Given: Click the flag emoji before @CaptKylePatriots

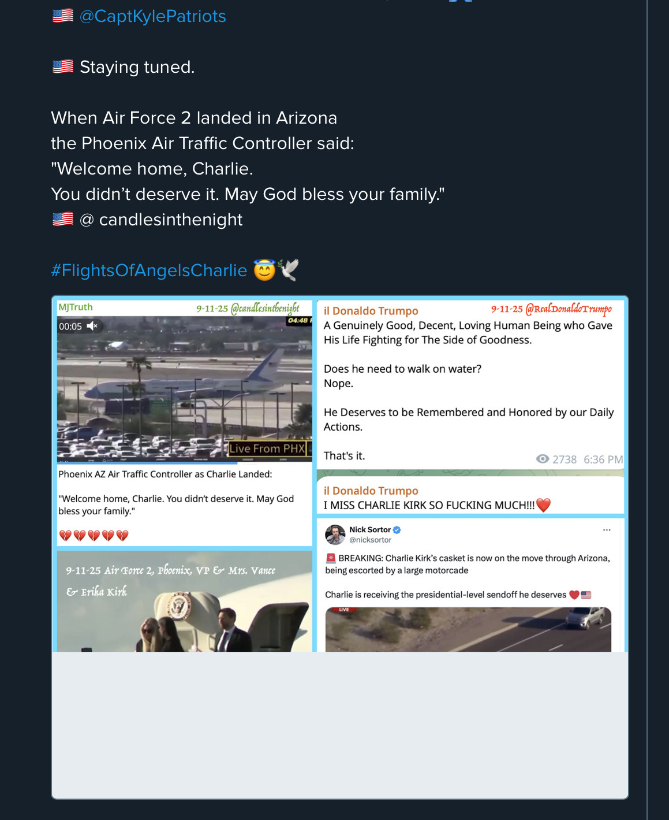Looking at the screenshot, I should coord(63,16).
